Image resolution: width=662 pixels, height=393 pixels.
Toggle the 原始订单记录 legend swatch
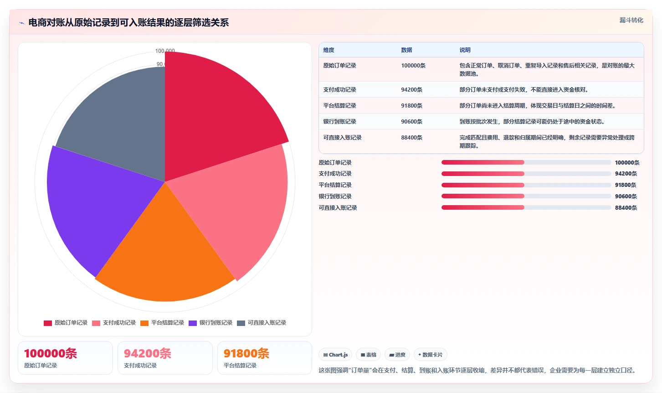pos(47,323)
